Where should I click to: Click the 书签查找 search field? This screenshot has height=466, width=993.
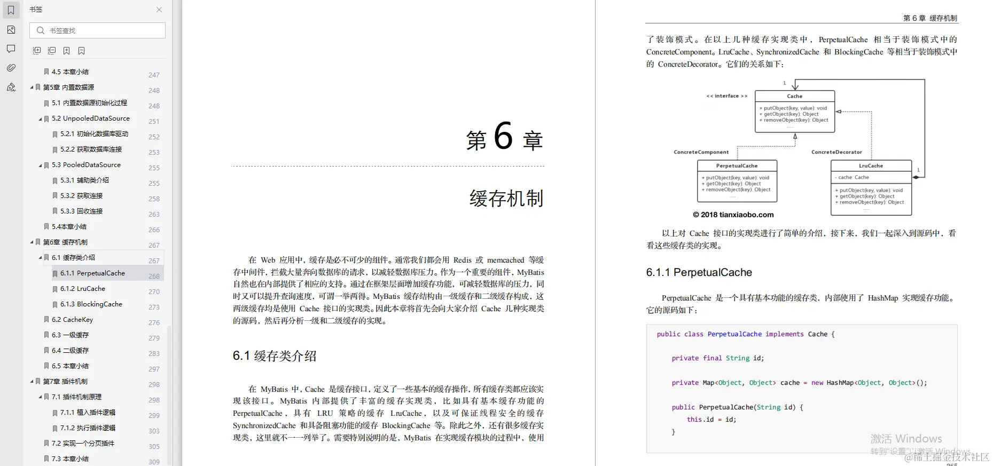coord(97,30)
